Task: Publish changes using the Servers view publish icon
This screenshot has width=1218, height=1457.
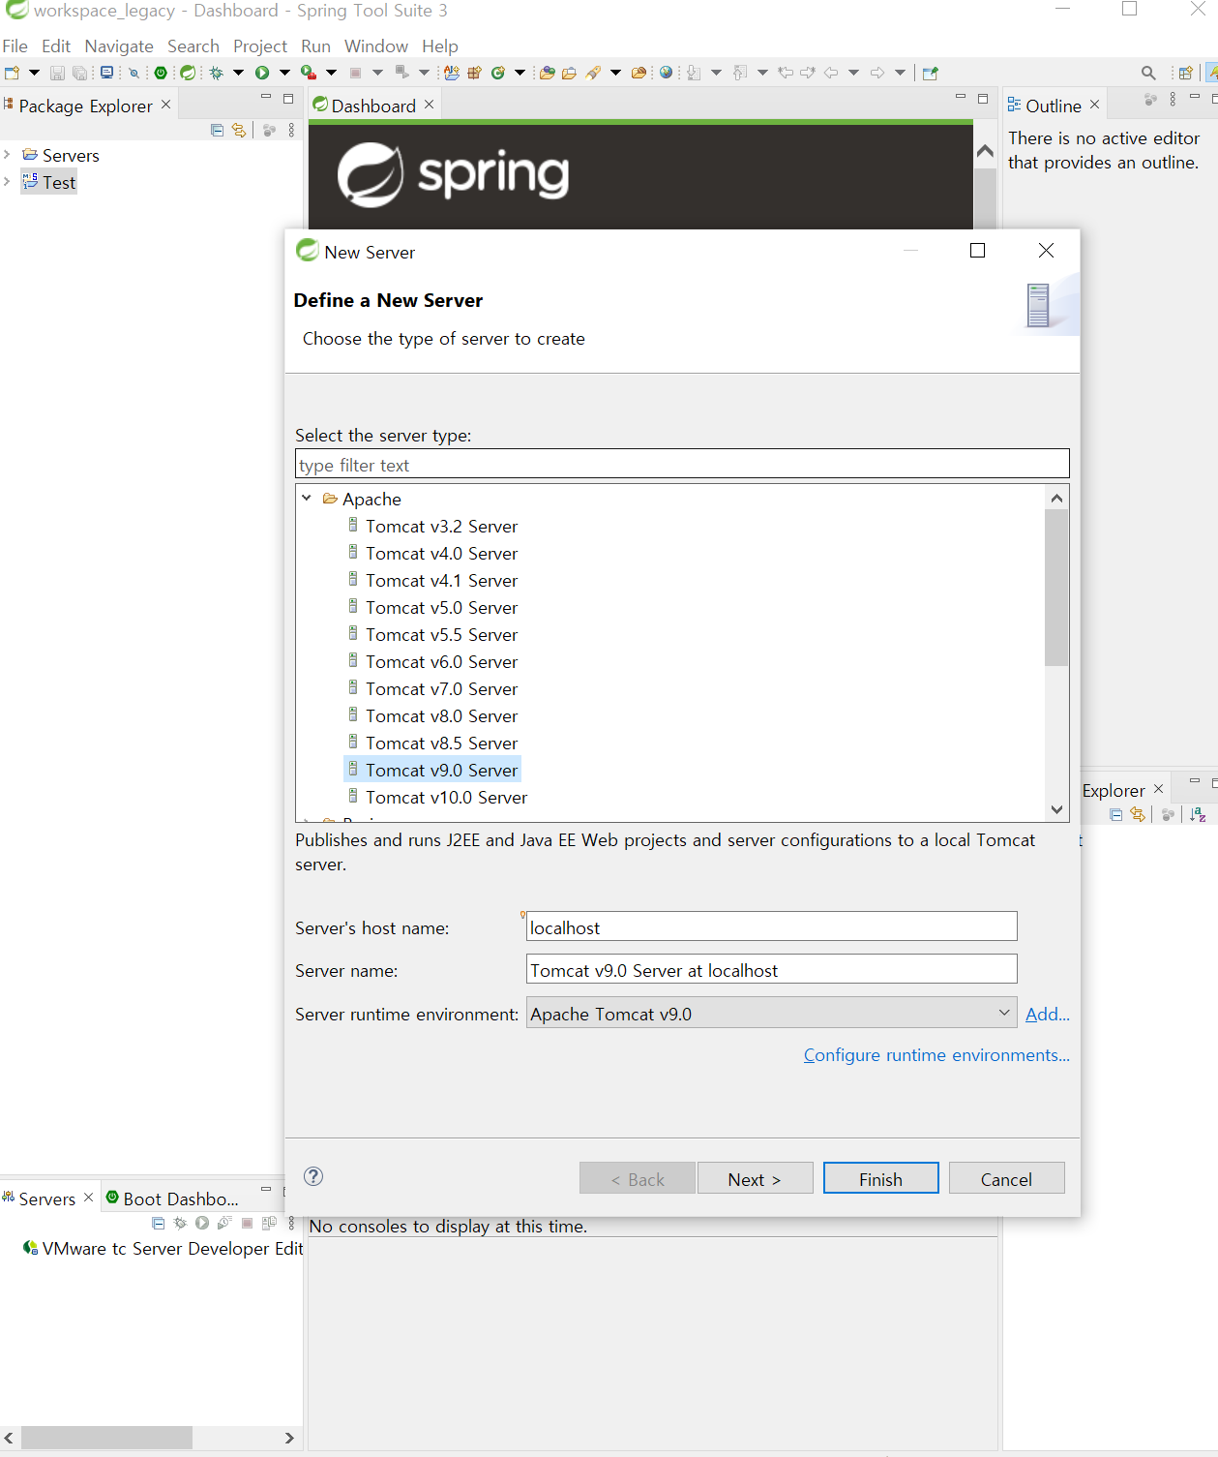Action: [267, 1222]
